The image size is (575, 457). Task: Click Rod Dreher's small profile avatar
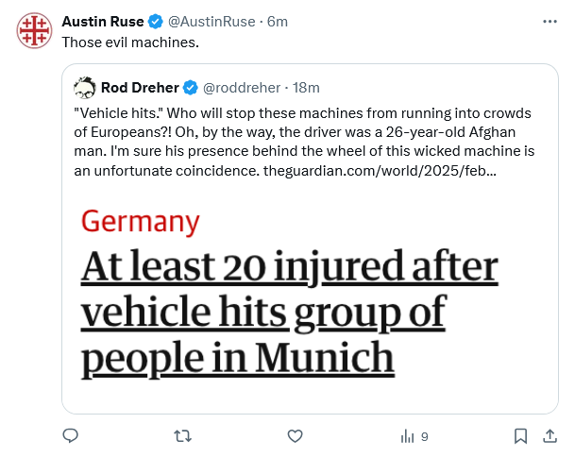[x=84, y=88]
